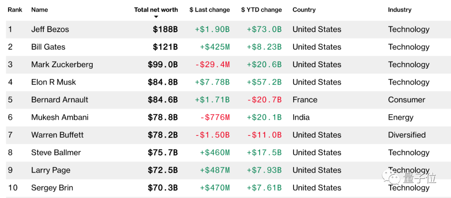Open Bill Gates profile link
The image size is (451, 198).
(x=48, y=47)
